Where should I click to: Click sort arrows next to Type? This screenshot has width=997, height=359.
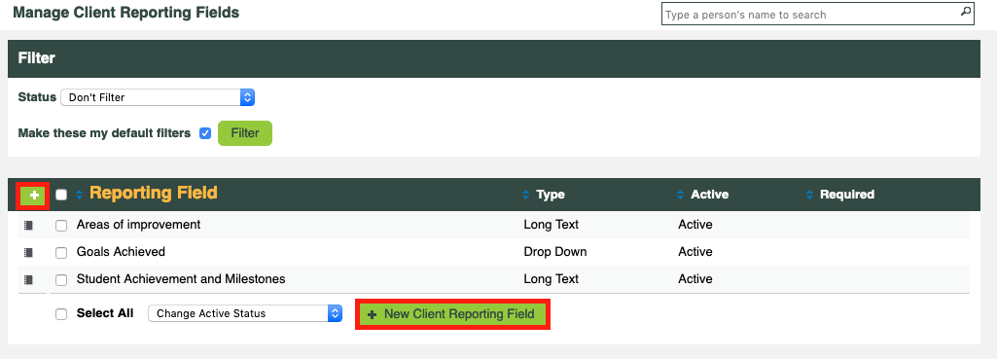(526, 195)
